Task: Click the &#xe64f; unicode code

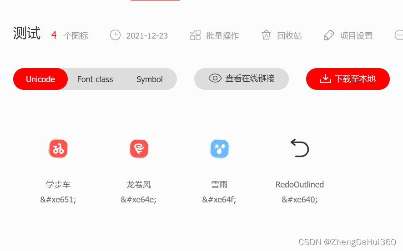Action: click(x=219, y=199)
